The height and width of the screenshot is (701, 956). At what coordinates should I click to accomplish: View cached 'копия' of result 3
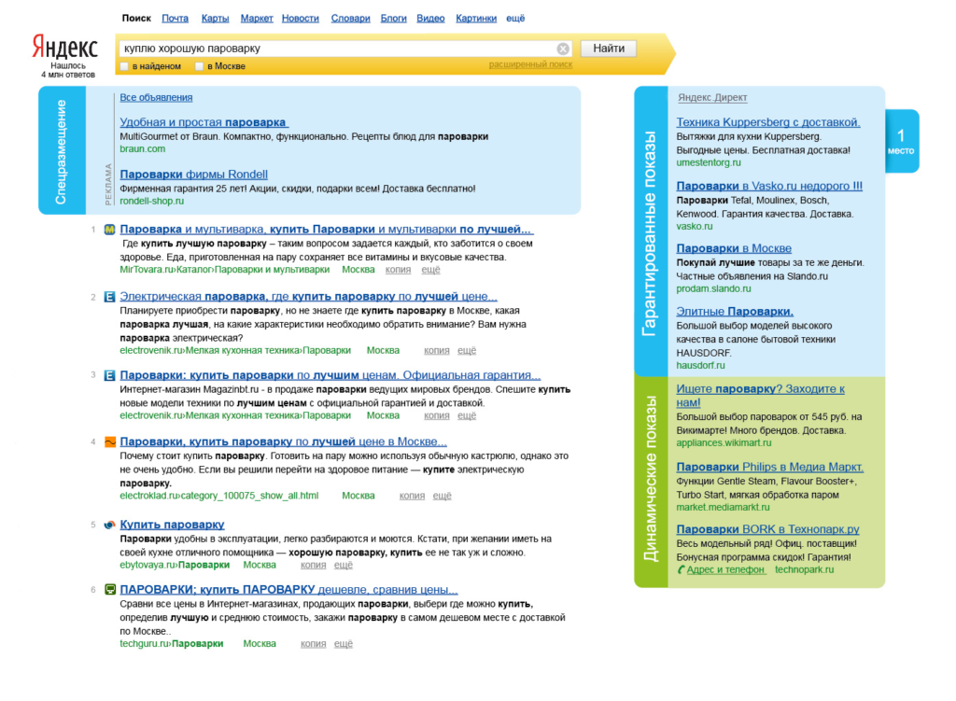(437, 415)
